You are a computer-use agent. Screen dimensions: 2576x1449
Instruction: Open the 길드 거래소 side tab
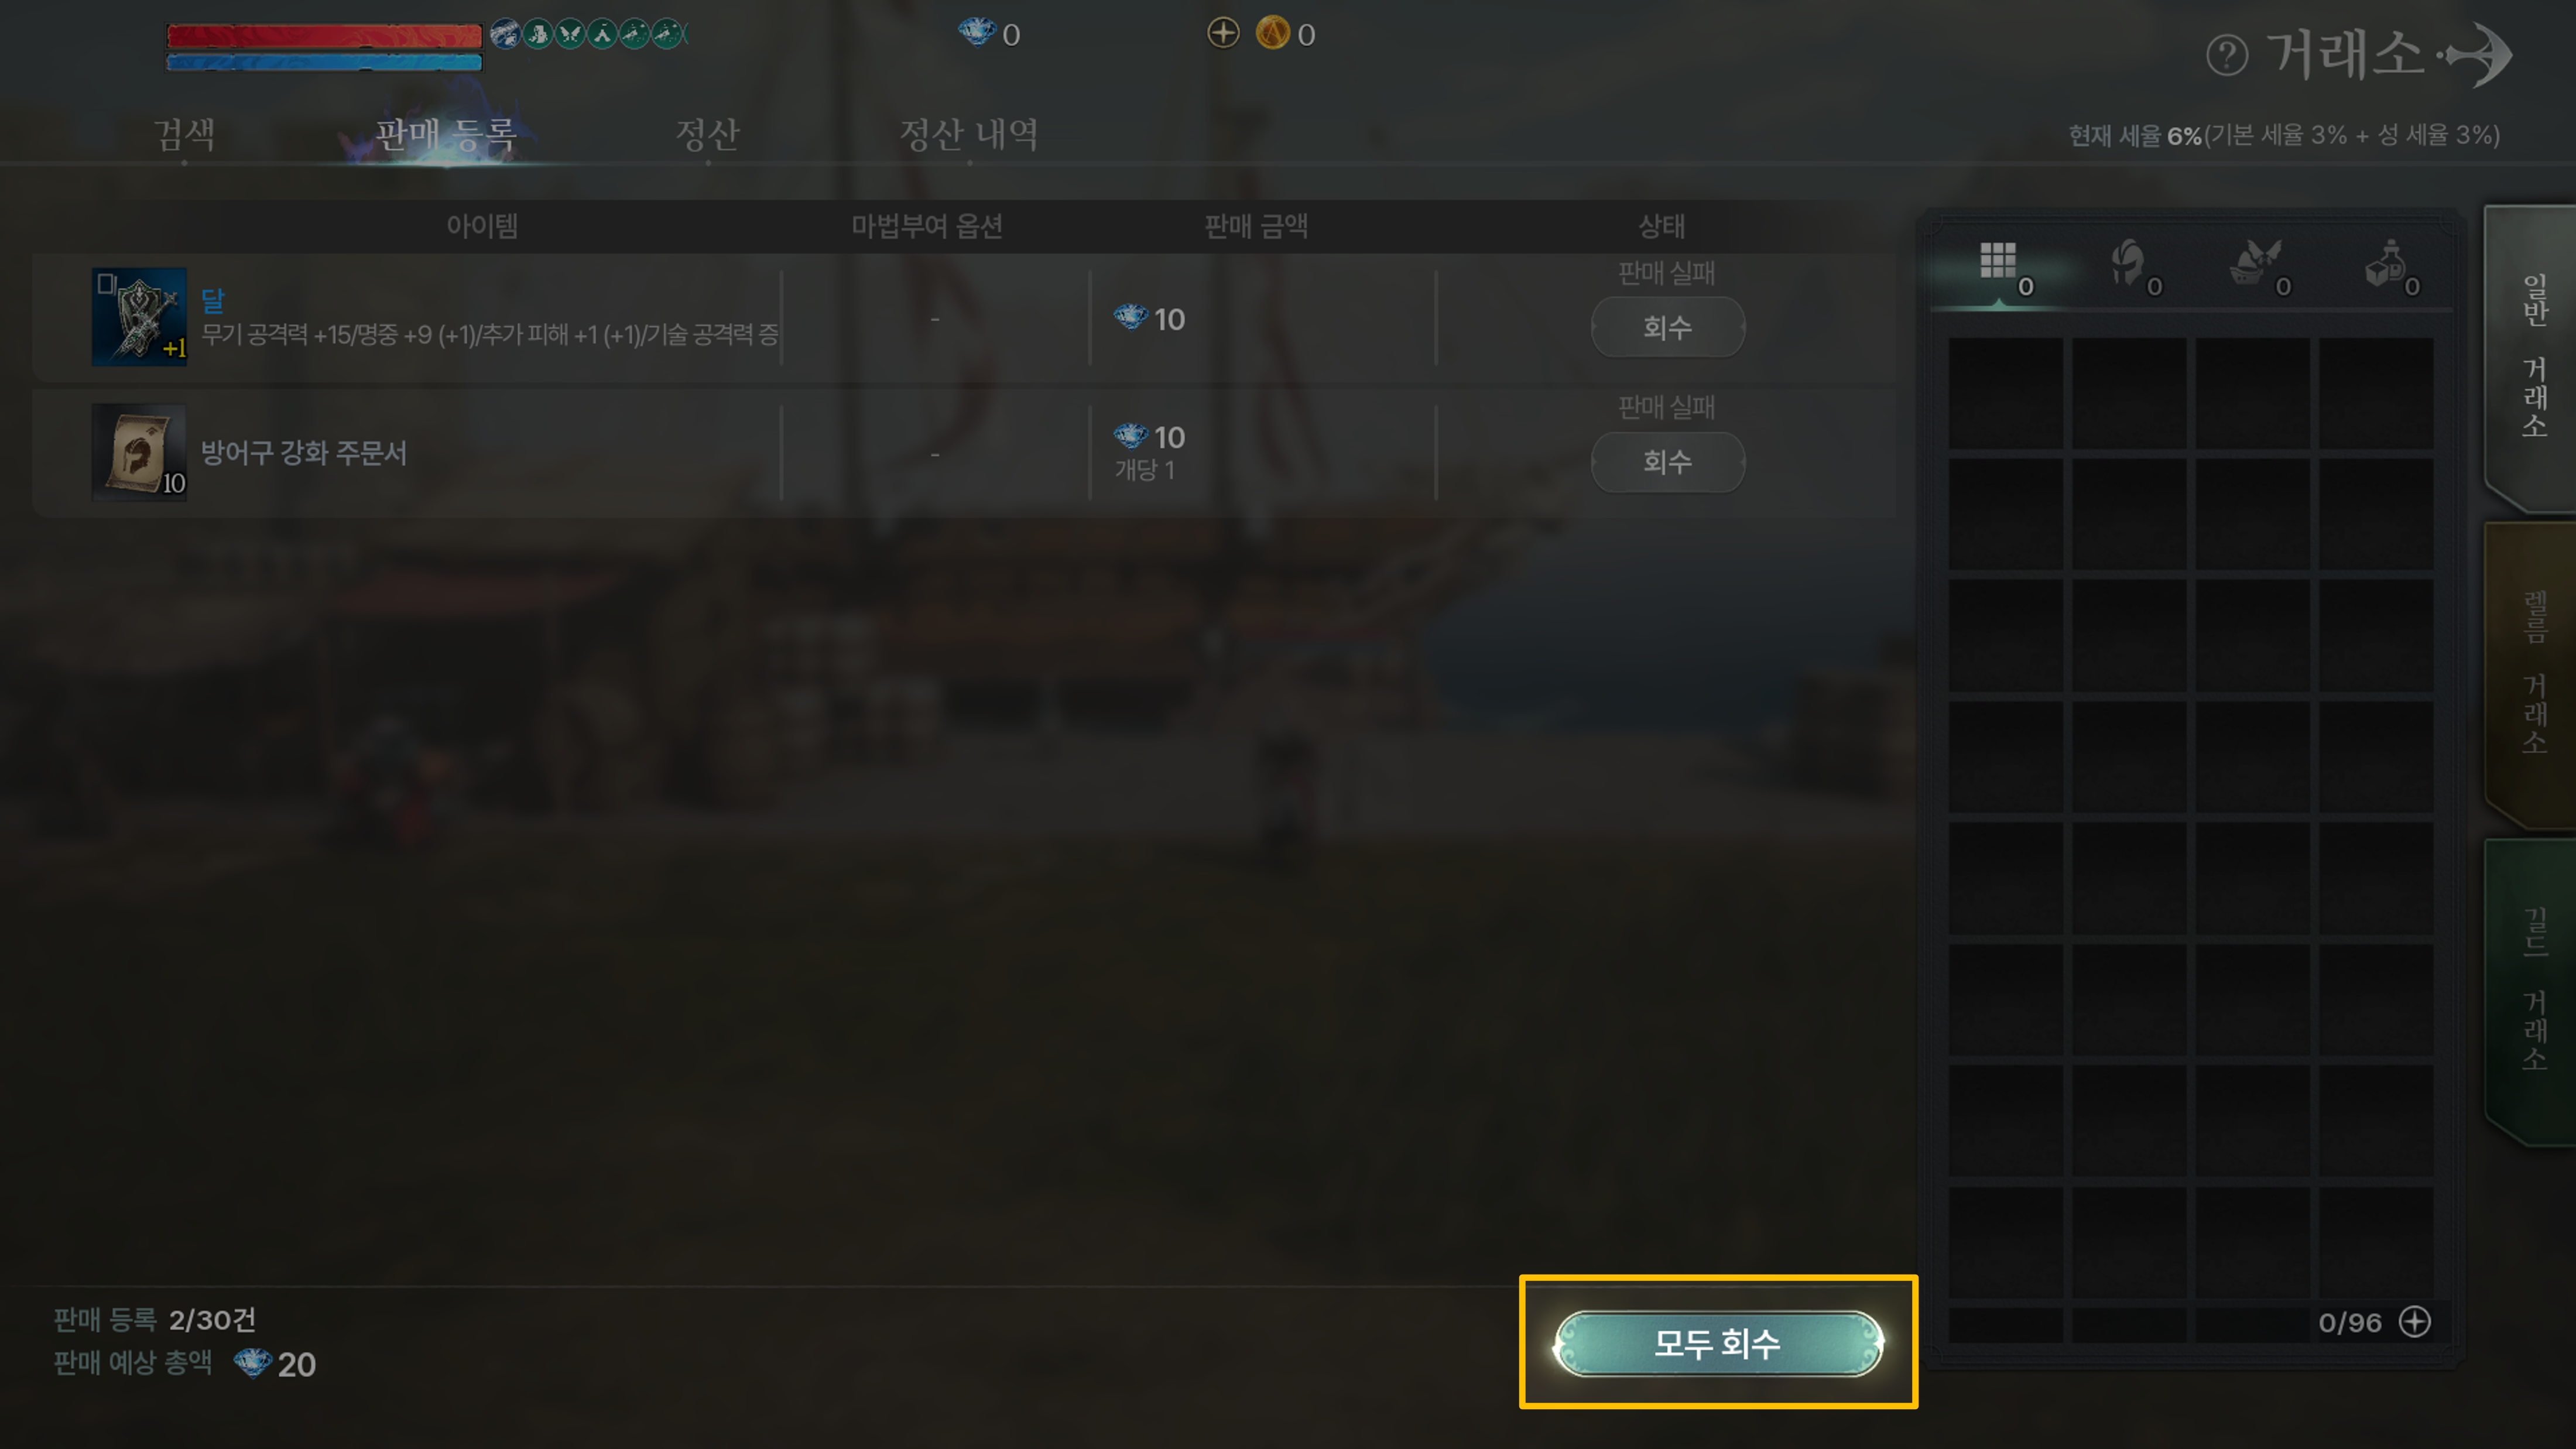(2533, 989)
